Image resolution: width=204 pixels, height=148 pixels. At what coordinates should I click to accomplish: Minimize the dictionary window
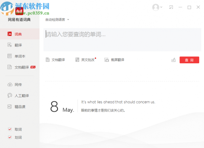[180, 7]
